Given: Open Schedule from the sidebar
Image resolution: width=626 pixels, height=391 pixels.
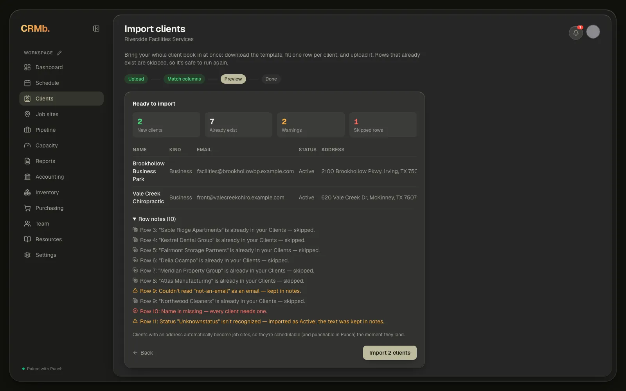Looking at the screenshot, I should pos(61,83).
